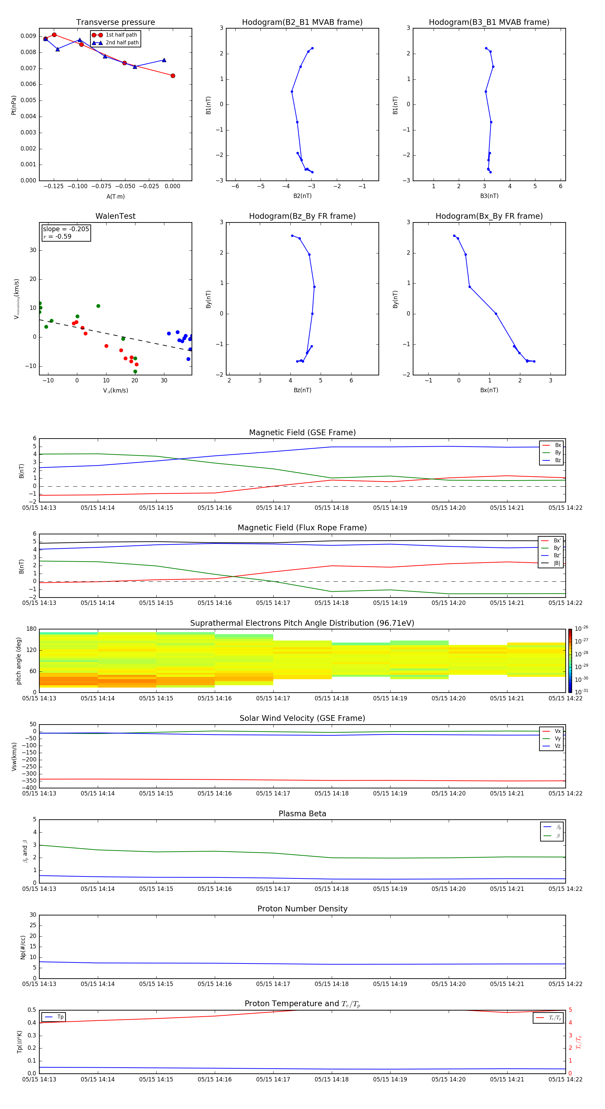
Task: Click the 'Proton Temperature and Te/Tp' title
Action: tap(302, 1004)
